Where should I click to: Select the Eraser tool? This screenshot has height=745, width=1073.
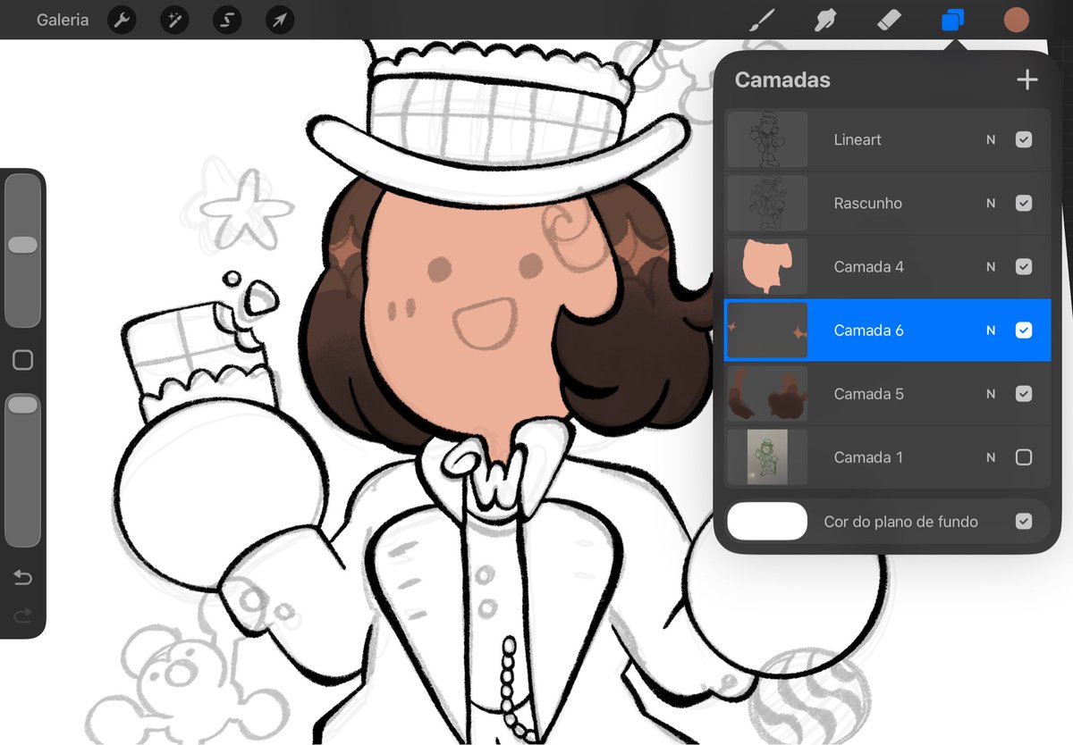(889, 20)
